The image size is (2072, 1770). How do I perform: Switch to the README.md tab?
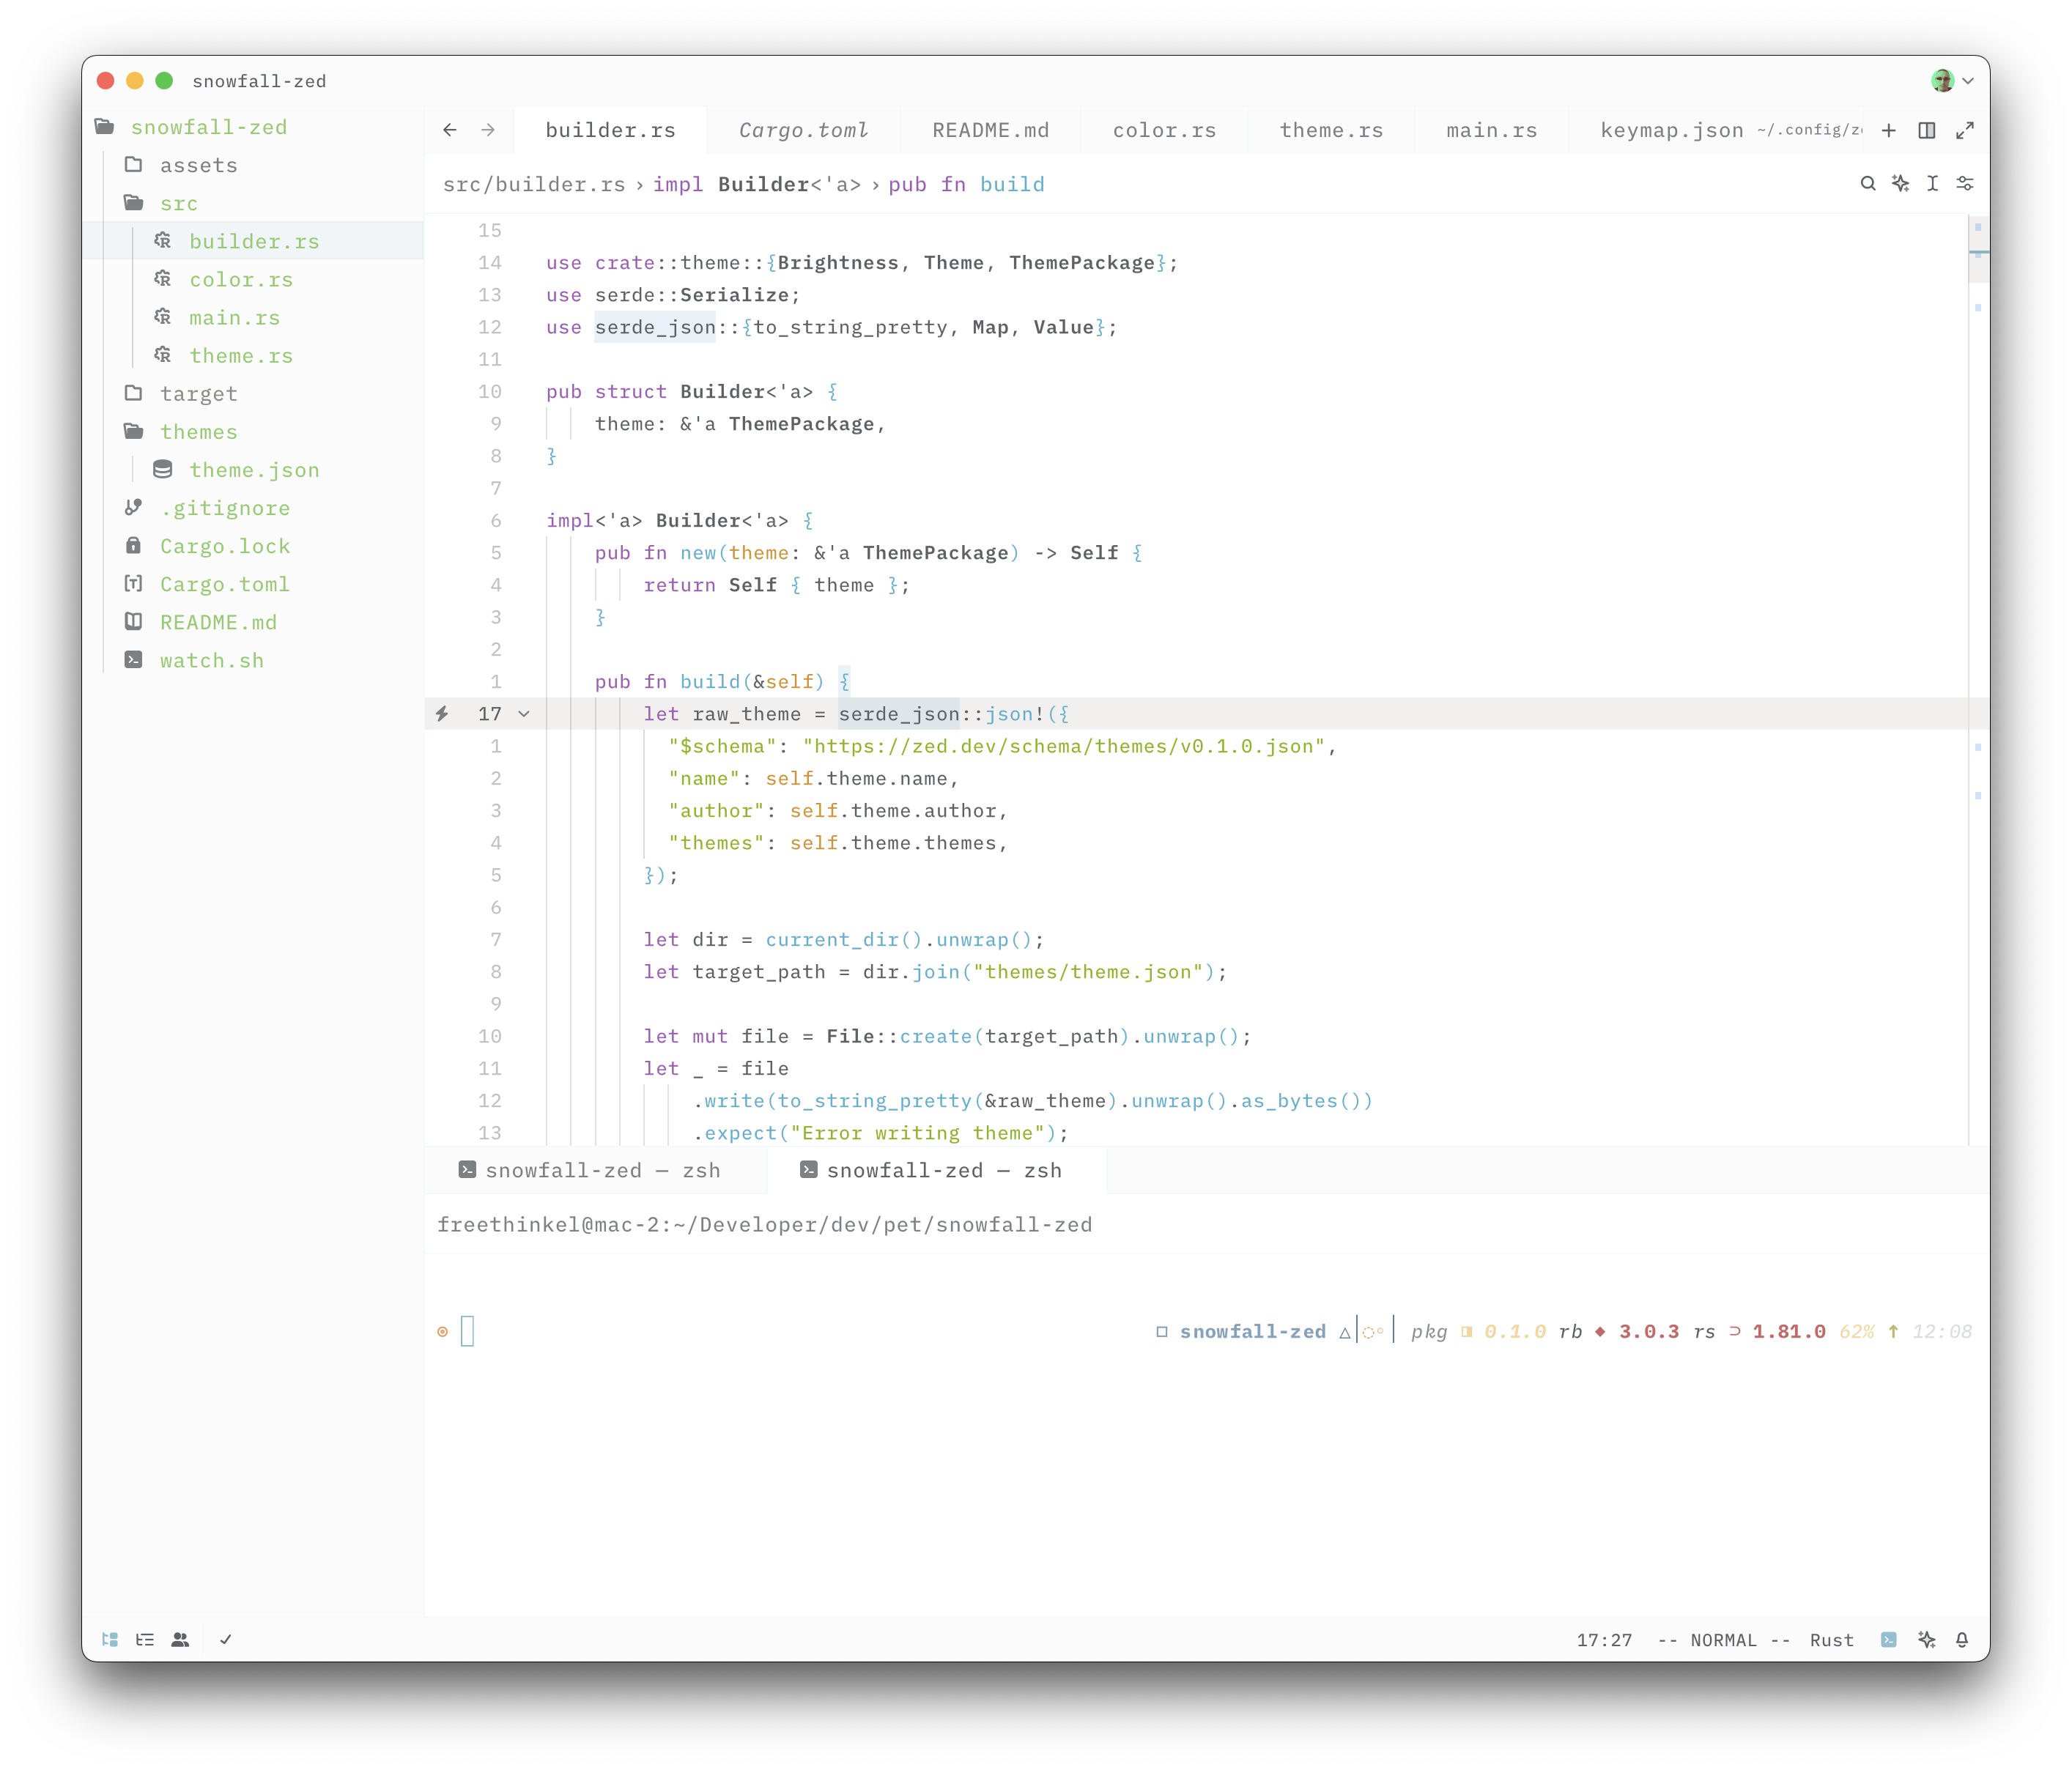pos(990,130)
